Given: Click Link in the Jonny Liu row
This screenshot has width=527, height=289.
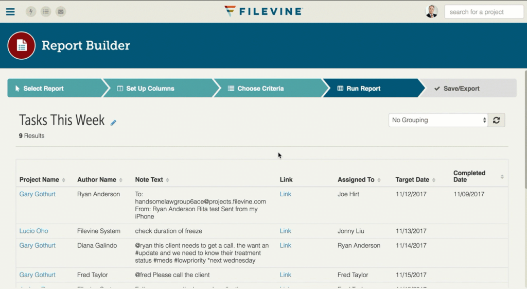Looking at the screenshot, I should 285,231.
